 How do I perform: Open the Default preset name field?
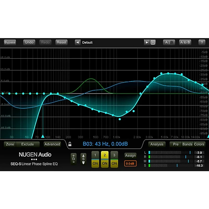point(87,43)
